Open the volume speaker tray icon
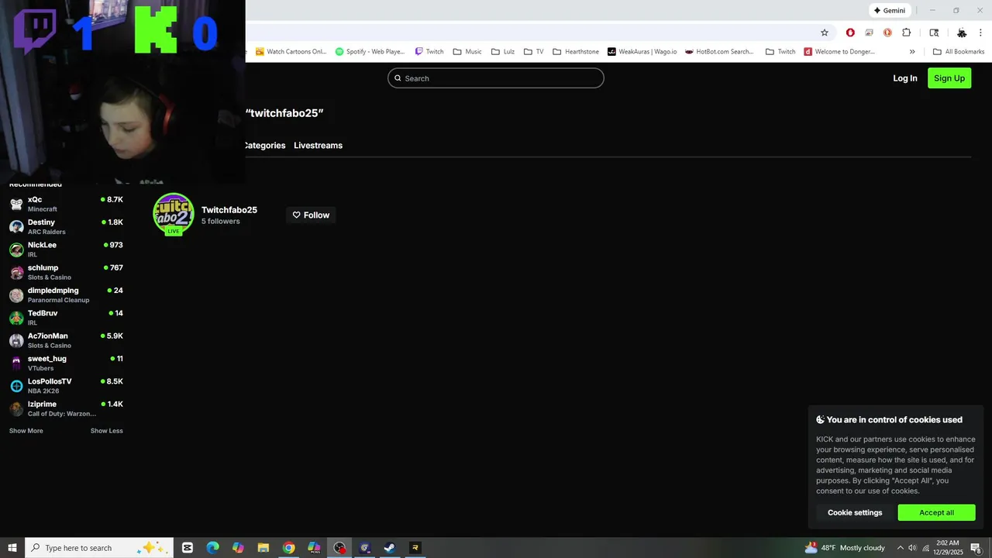Image resolution: width=992 pixels, height=558 pixels. pyautogui.click(x=912, y=548)
